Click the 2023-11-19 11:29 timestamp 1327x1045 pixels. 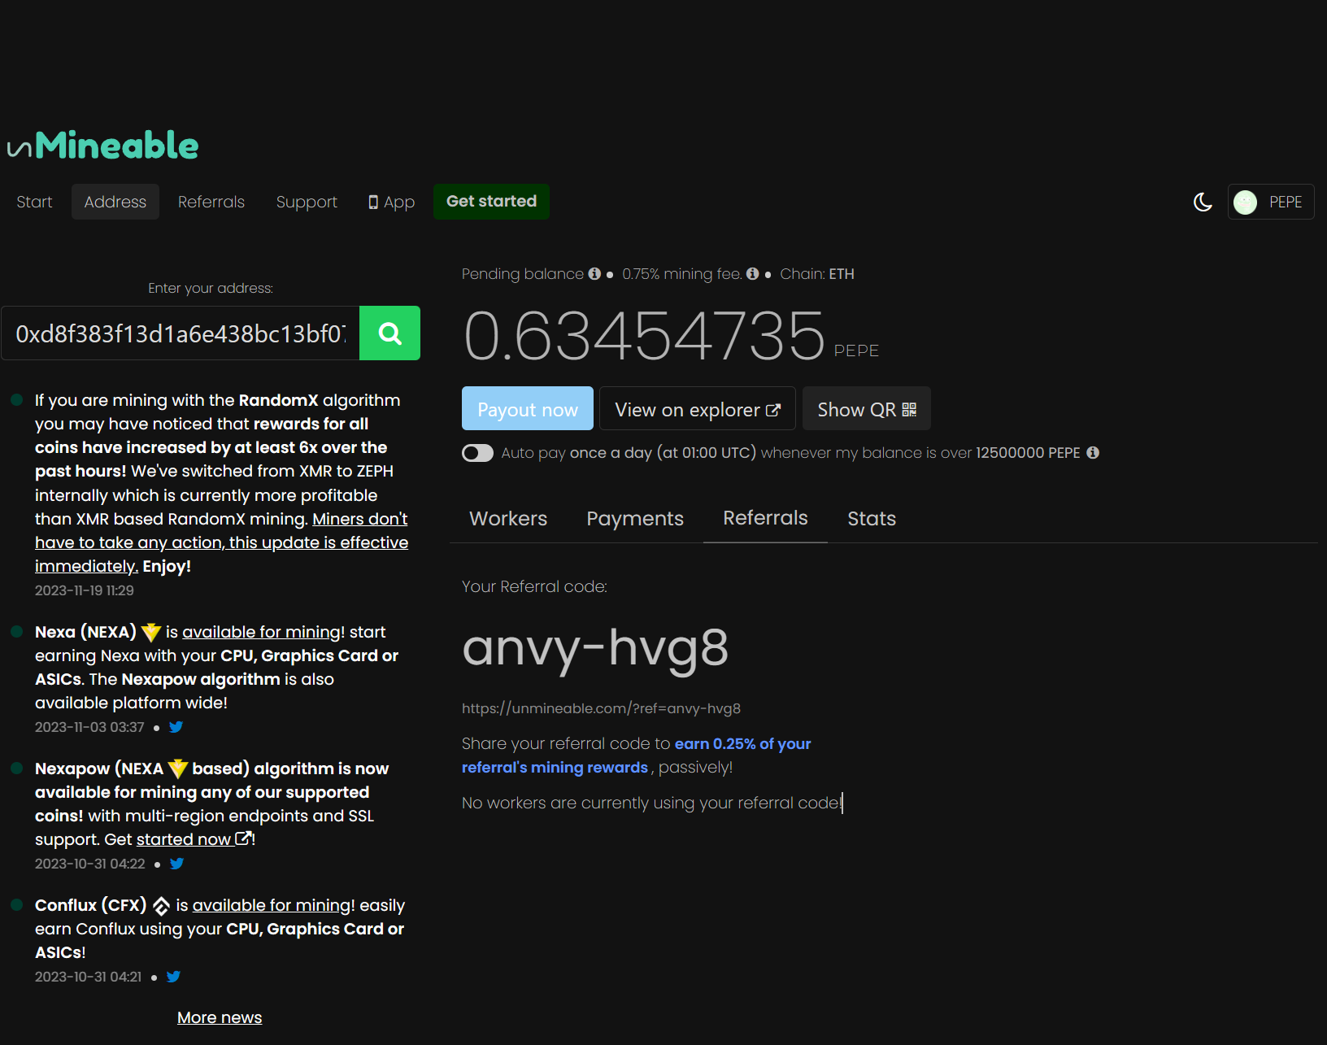pyautogui.click(x=85, y=590)
